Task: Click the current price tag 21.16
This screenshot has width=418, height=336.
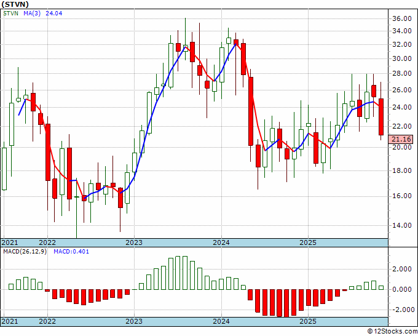Action: pyautogui.click(x=402, y=139)
